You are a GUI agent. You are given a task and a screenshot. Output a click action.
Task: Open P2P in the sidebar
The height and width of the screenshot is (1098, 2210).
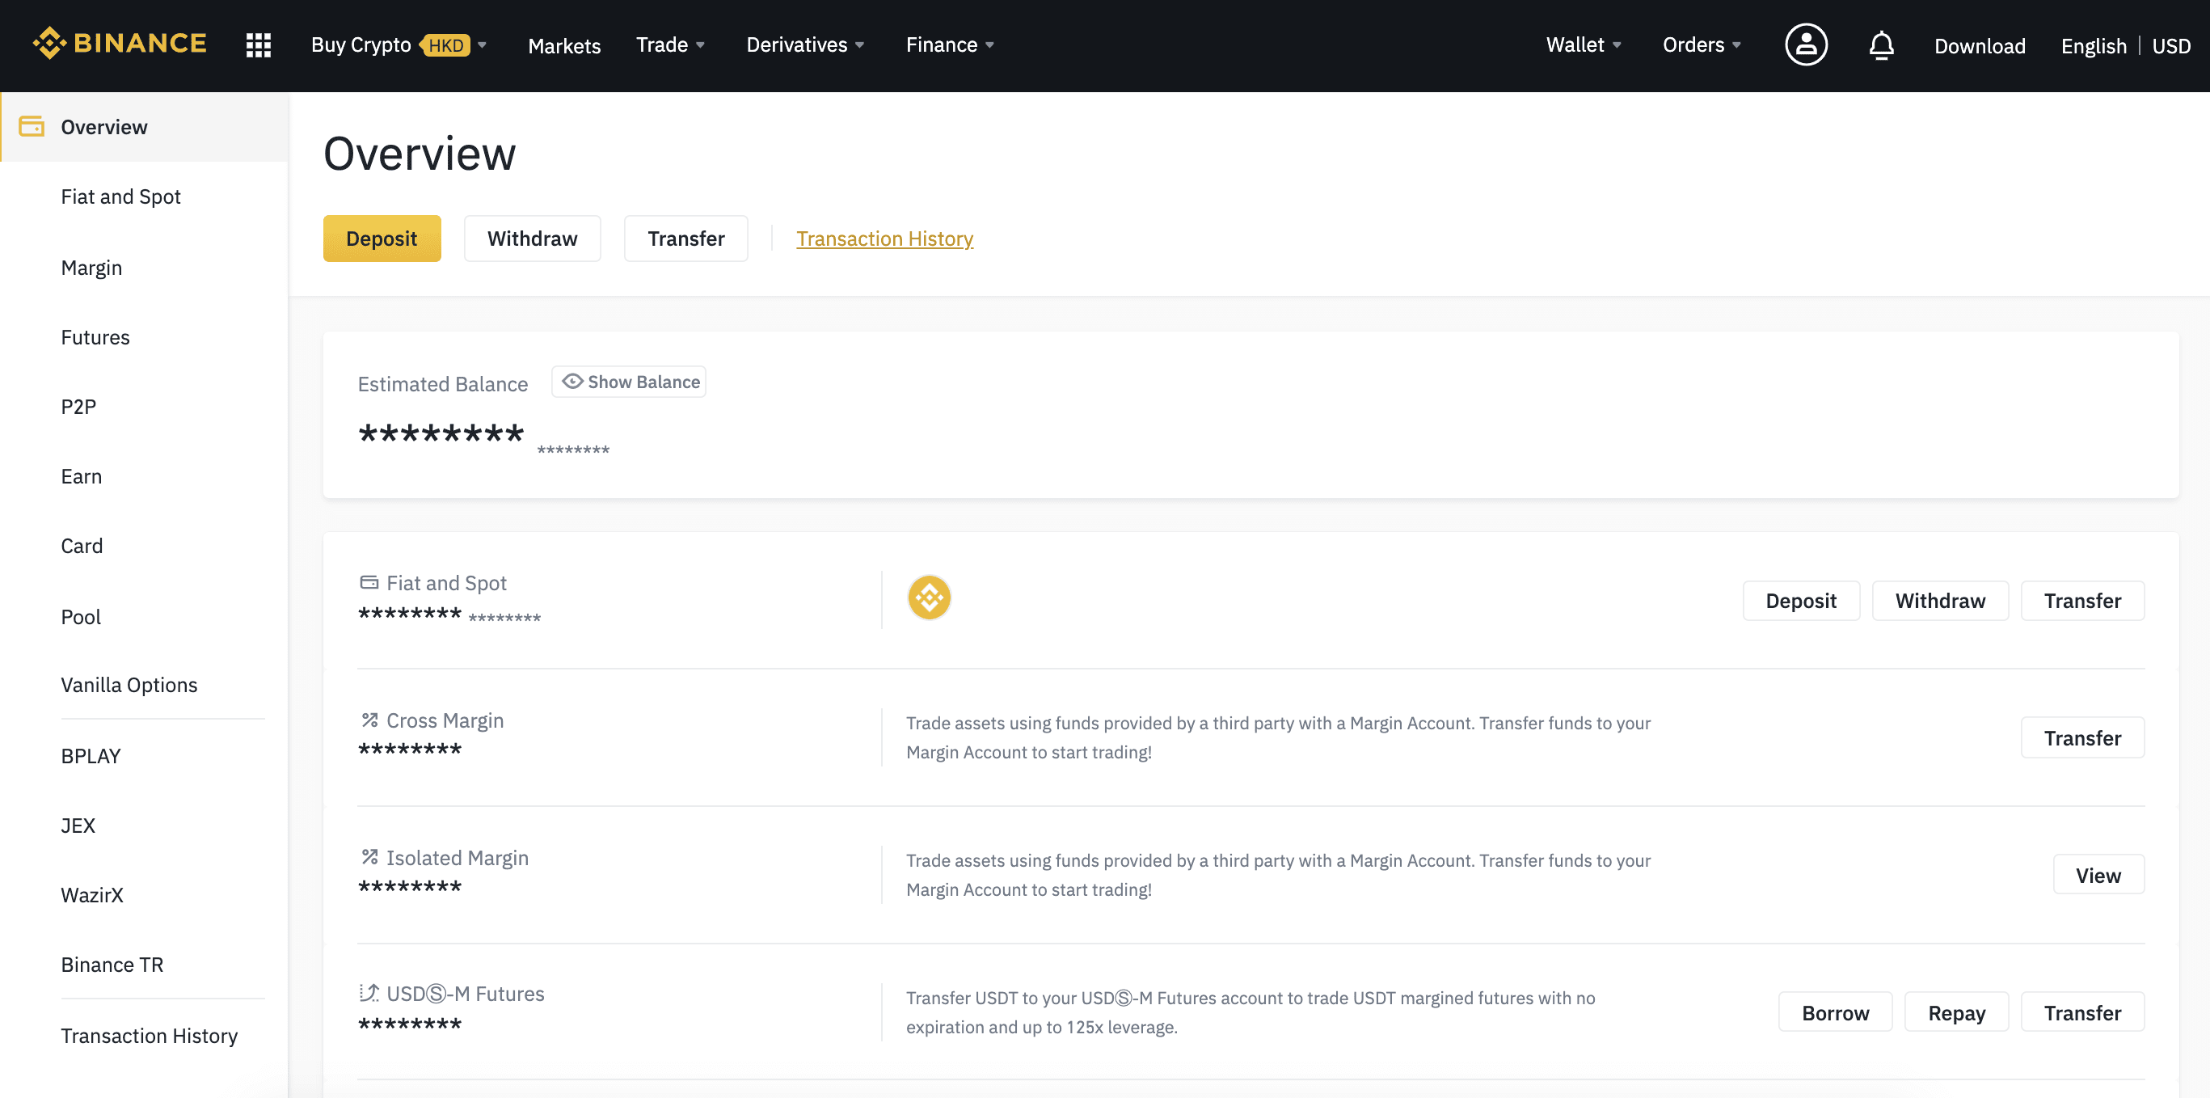[78, 407]
